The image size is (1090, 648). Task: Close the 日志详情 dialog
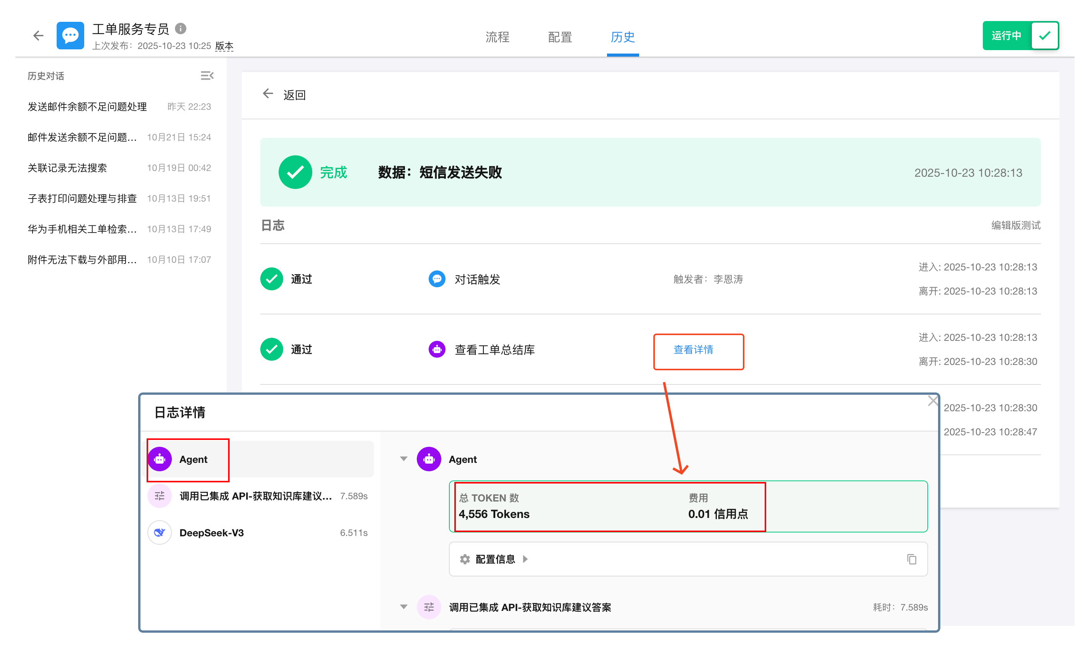click(933, 401)
